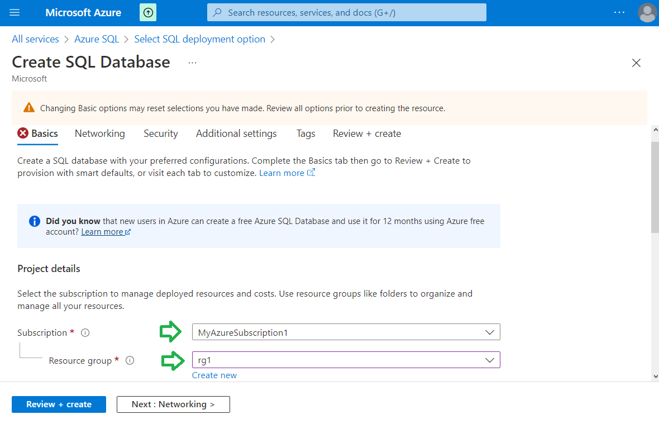
Task: Click the blue Review + create button
Action: [x=59, y=404]
